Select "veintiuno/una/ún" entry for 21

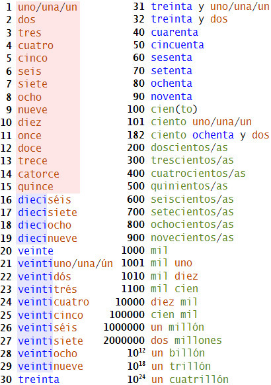pyautogui.click(x=65, y=264)
